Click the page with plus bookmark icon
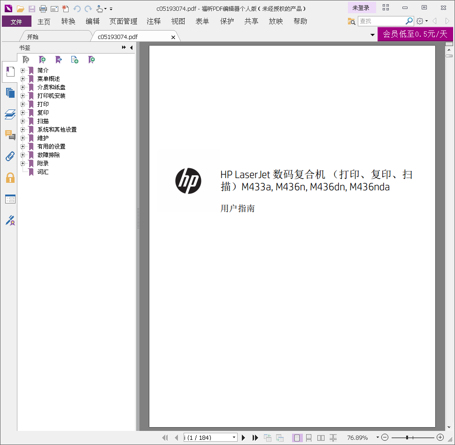This screenshot has width=455, height=445. tap(75, 60)
